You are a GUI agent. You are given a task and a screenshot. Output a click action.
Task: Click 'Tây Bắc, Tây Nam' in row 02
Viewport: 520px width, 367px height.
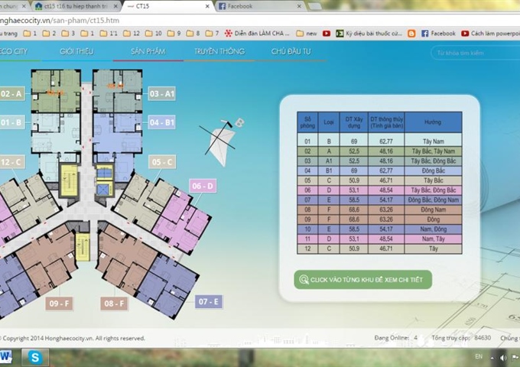point(433,151)
